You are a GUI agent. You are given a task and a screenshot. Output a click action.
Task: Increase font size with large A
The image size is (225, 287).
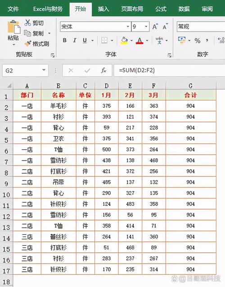155,27
